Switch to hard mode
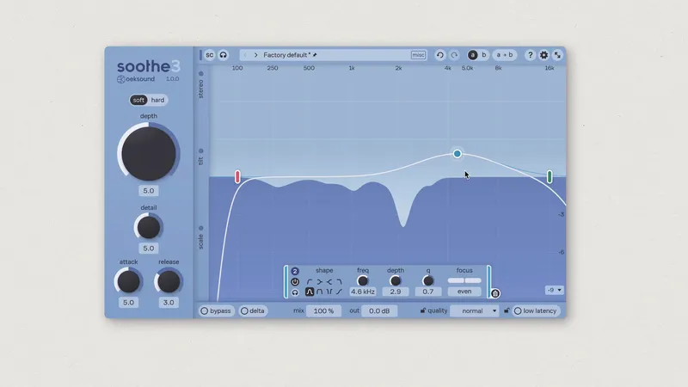Viewport: 688px width, 387px height. coord(157,100)
